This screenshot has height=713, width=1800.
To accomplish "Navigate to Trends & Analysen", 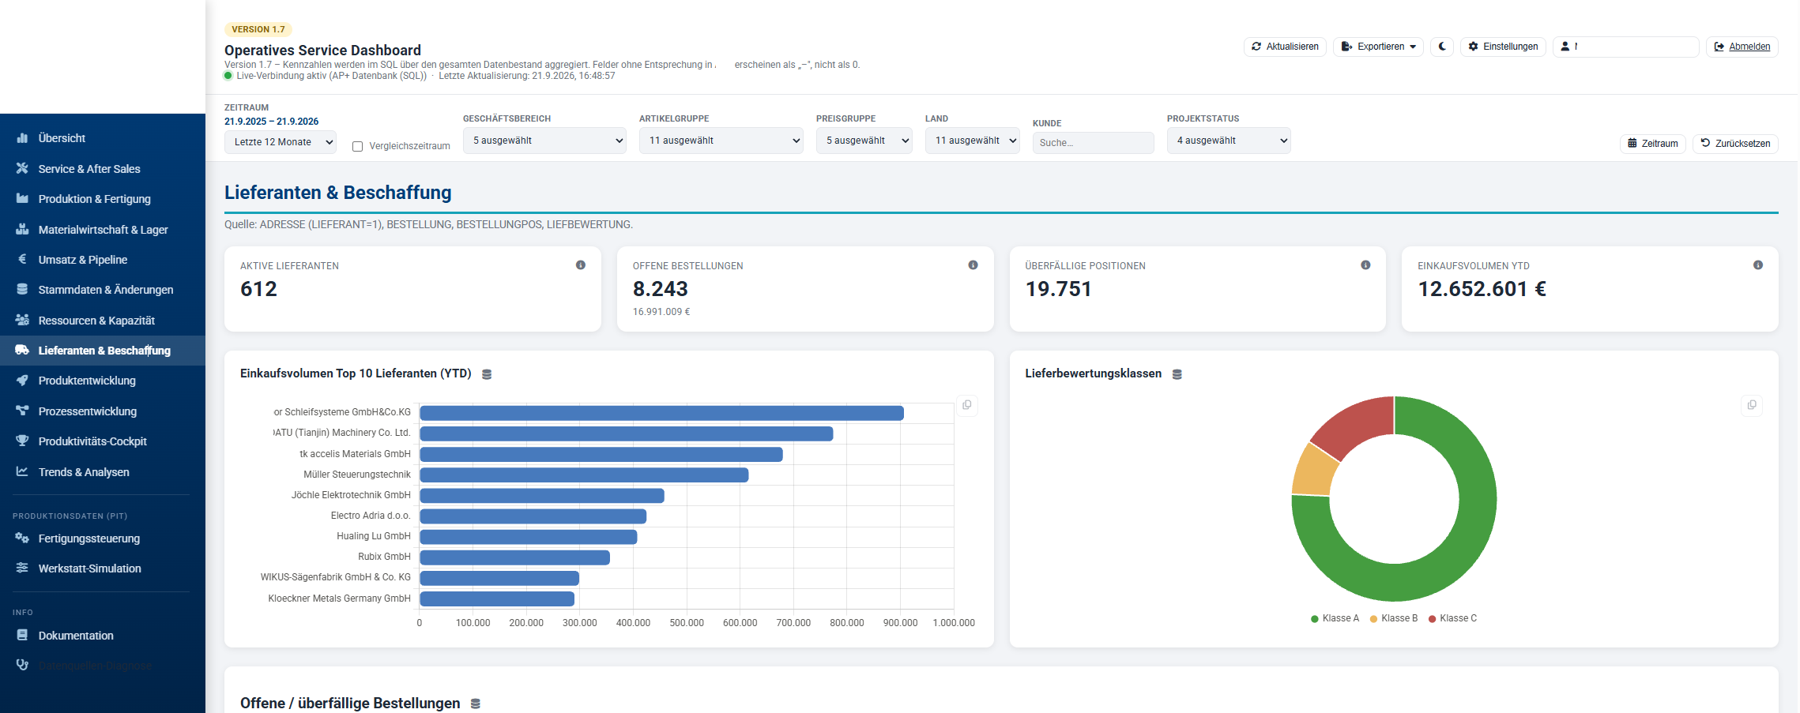I will [x=103, y=472].
